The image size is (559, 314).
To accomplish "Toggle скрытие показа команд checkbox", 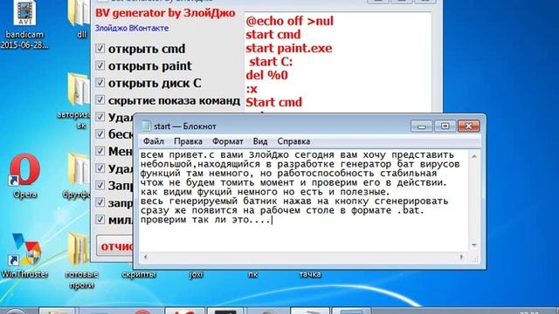I will [x=100, y=99].
